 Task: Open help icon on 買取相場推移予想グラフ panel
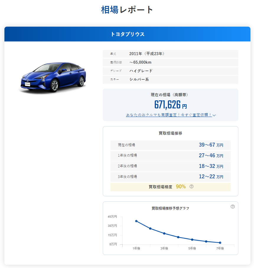233,206
